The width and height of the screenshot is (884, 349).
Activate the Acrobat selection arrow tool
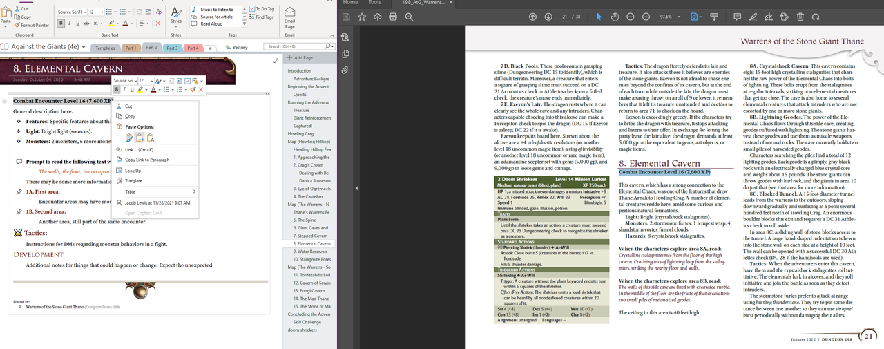point(599,17)
